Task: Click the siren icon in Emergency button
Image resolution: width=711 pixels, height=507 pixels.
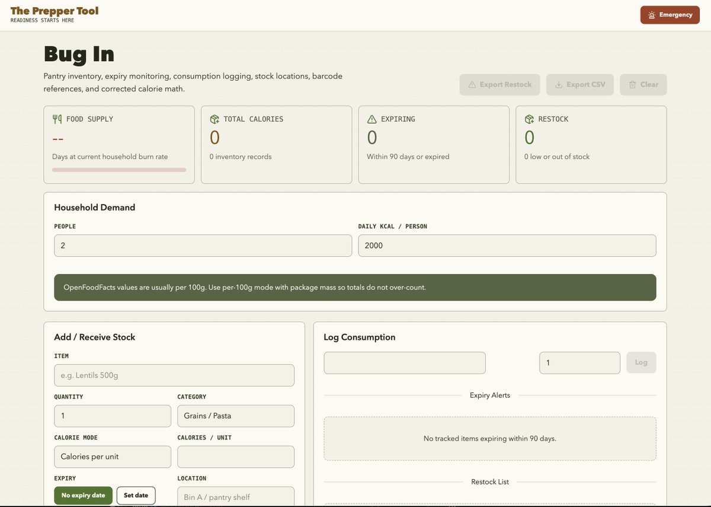Action: click(x=652, y=15)
